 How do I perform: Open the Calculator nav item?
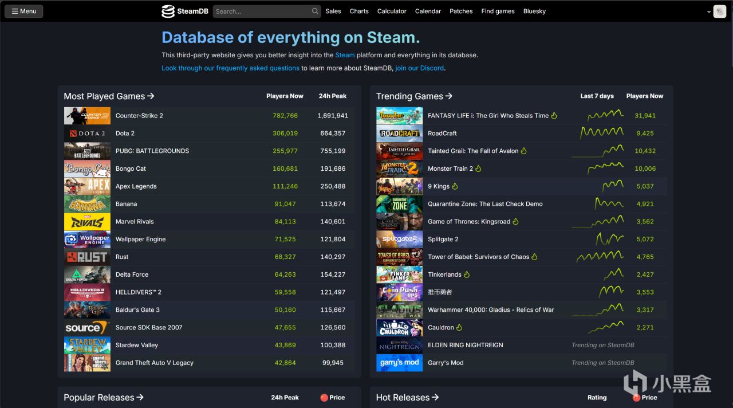tap(392, 11)
